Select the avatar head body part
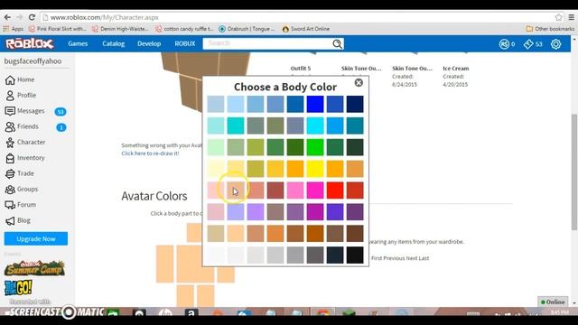578x325 pixels. pos(194,233)
